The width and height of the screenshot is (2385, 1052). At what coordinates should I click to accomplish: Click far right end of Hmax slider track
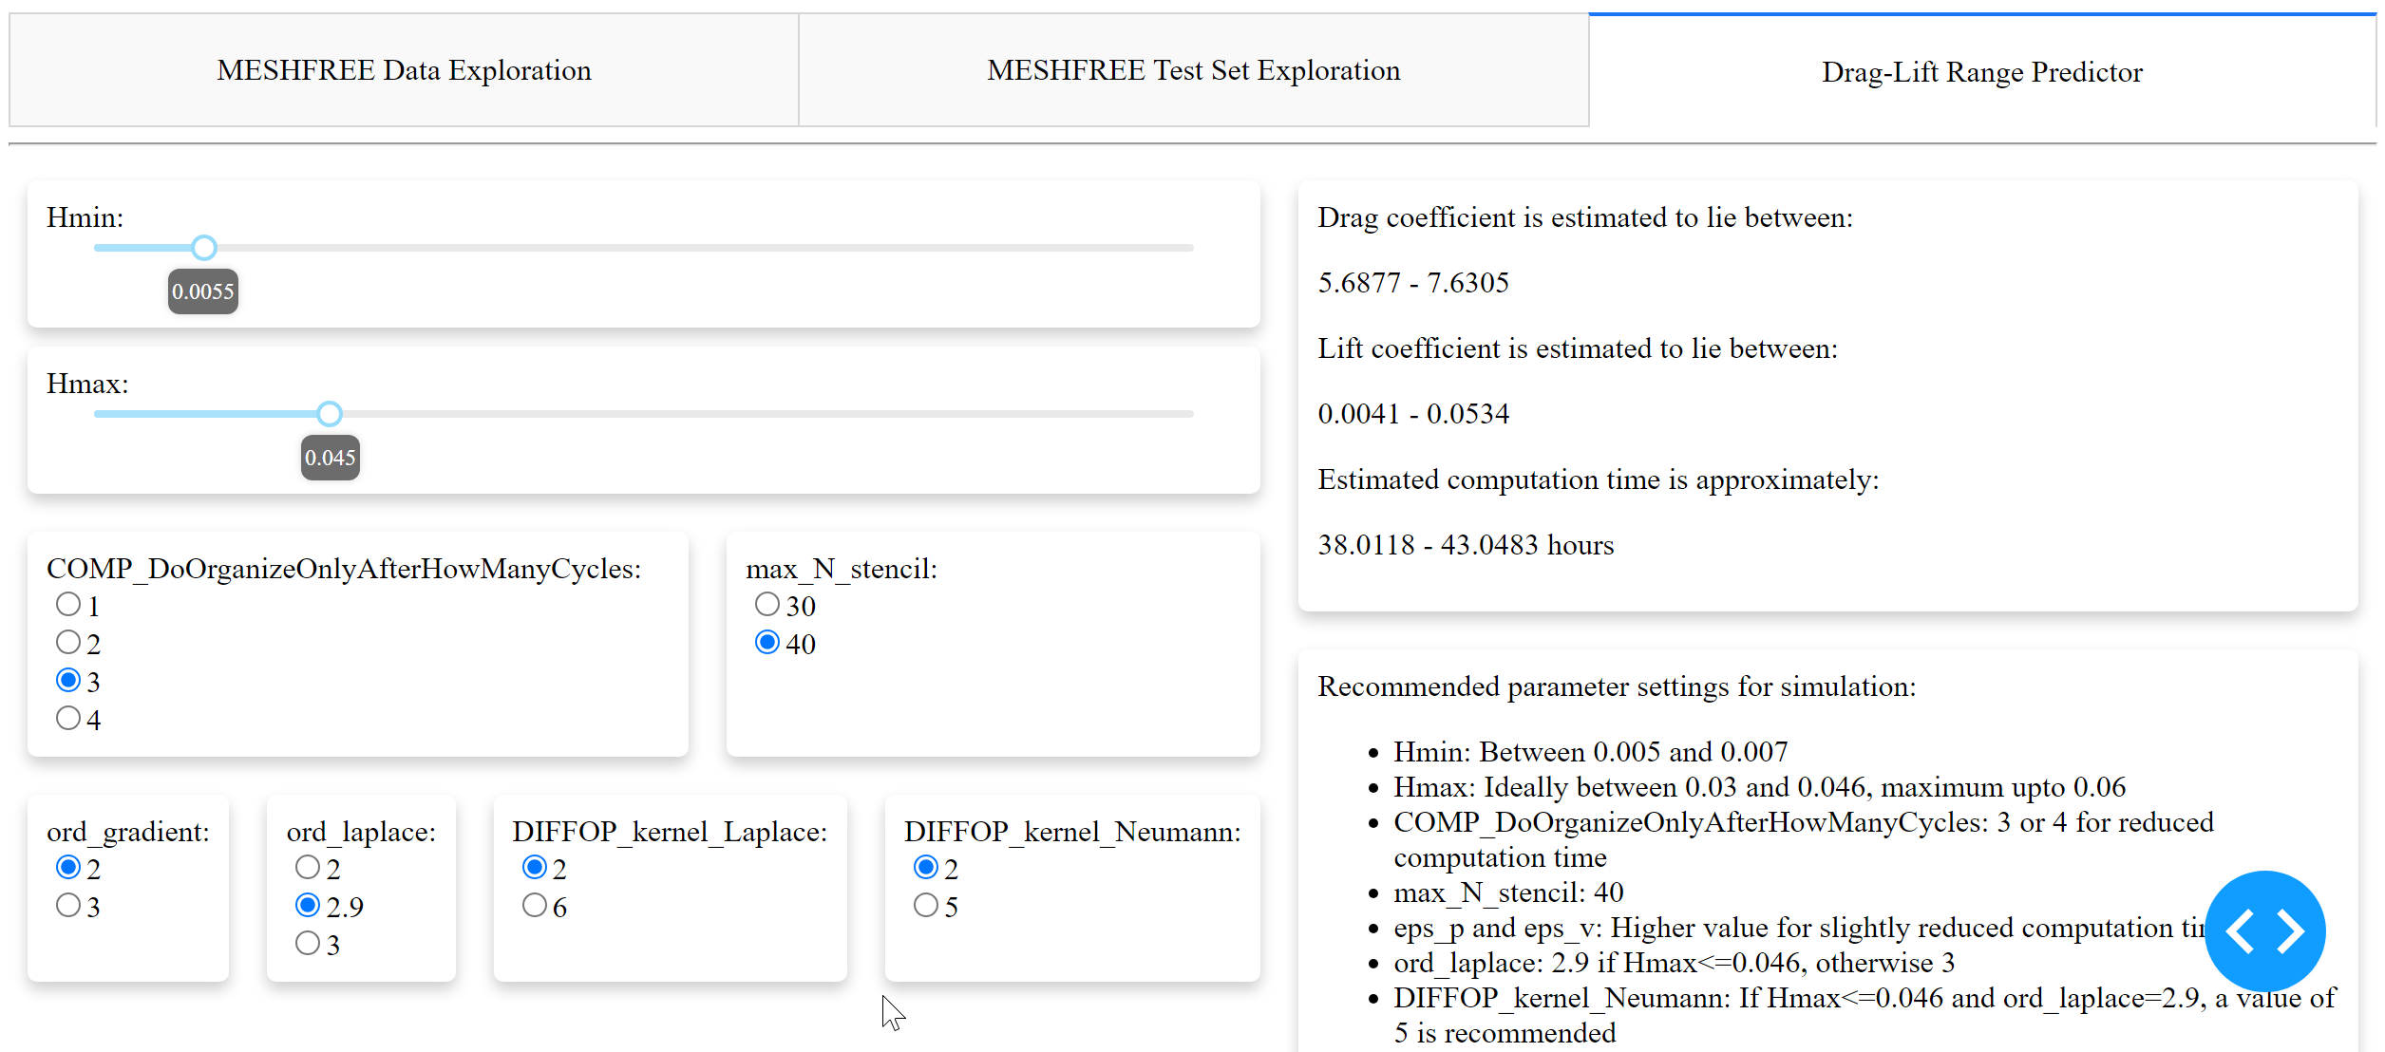[1188, 414]
